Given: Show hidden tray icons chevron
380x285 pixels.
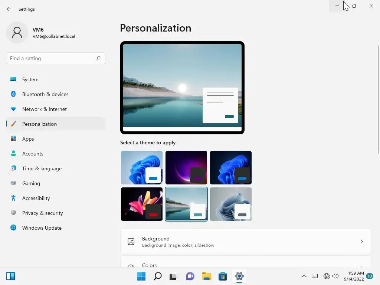Looking at the screenshot, I should (x=304, y=276).
